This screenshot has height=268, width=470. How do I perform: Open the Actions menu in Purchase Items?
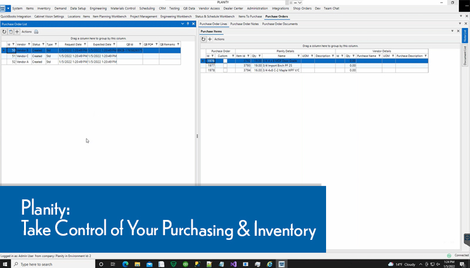coord(219,39)
